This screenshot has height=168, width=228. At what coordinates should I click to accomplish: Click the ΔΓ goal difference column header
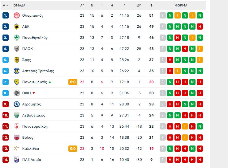click(x=139, y=5)
